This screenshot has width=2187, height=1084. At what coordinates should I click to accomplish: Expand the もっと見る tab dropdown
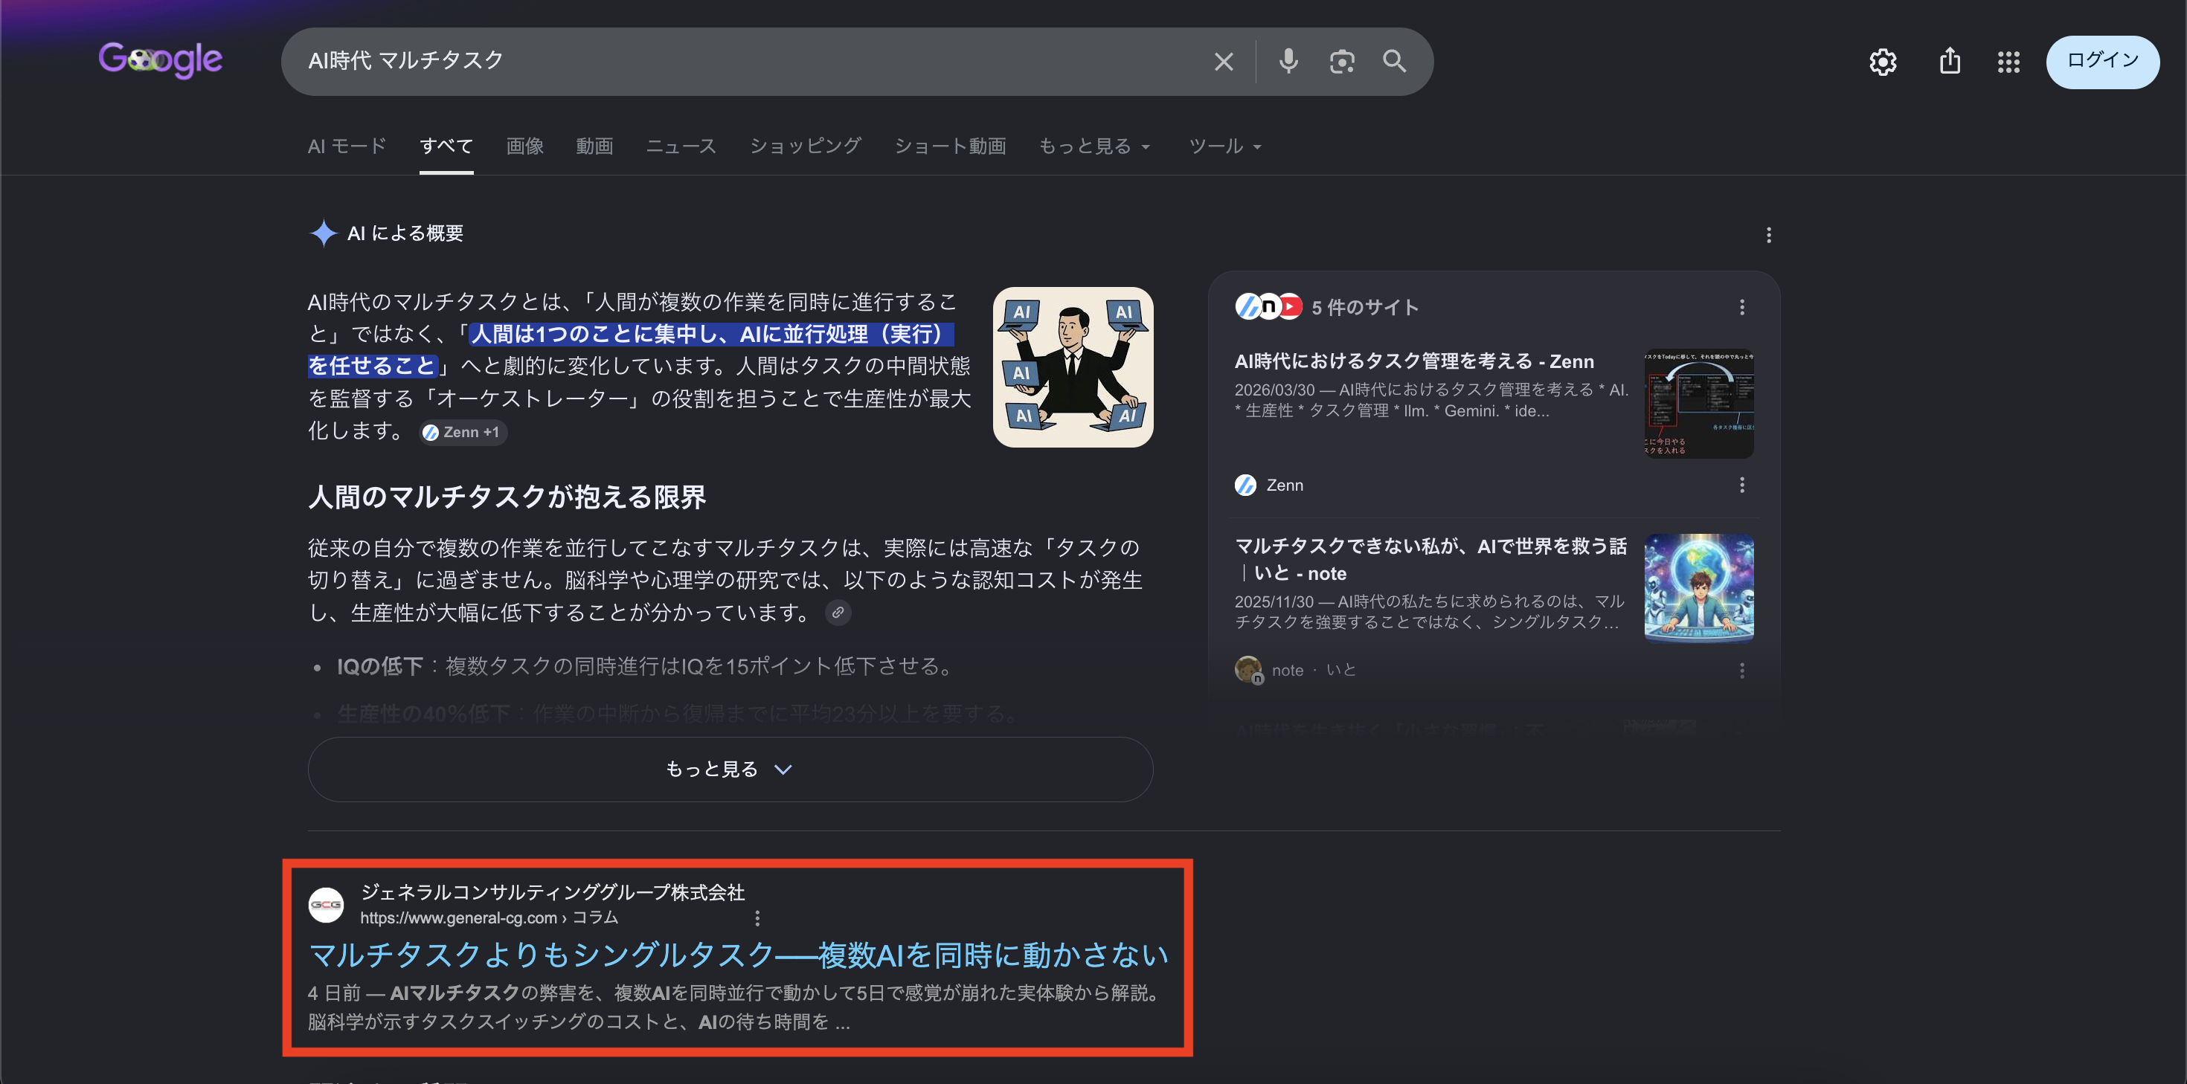pos(1094,146)
